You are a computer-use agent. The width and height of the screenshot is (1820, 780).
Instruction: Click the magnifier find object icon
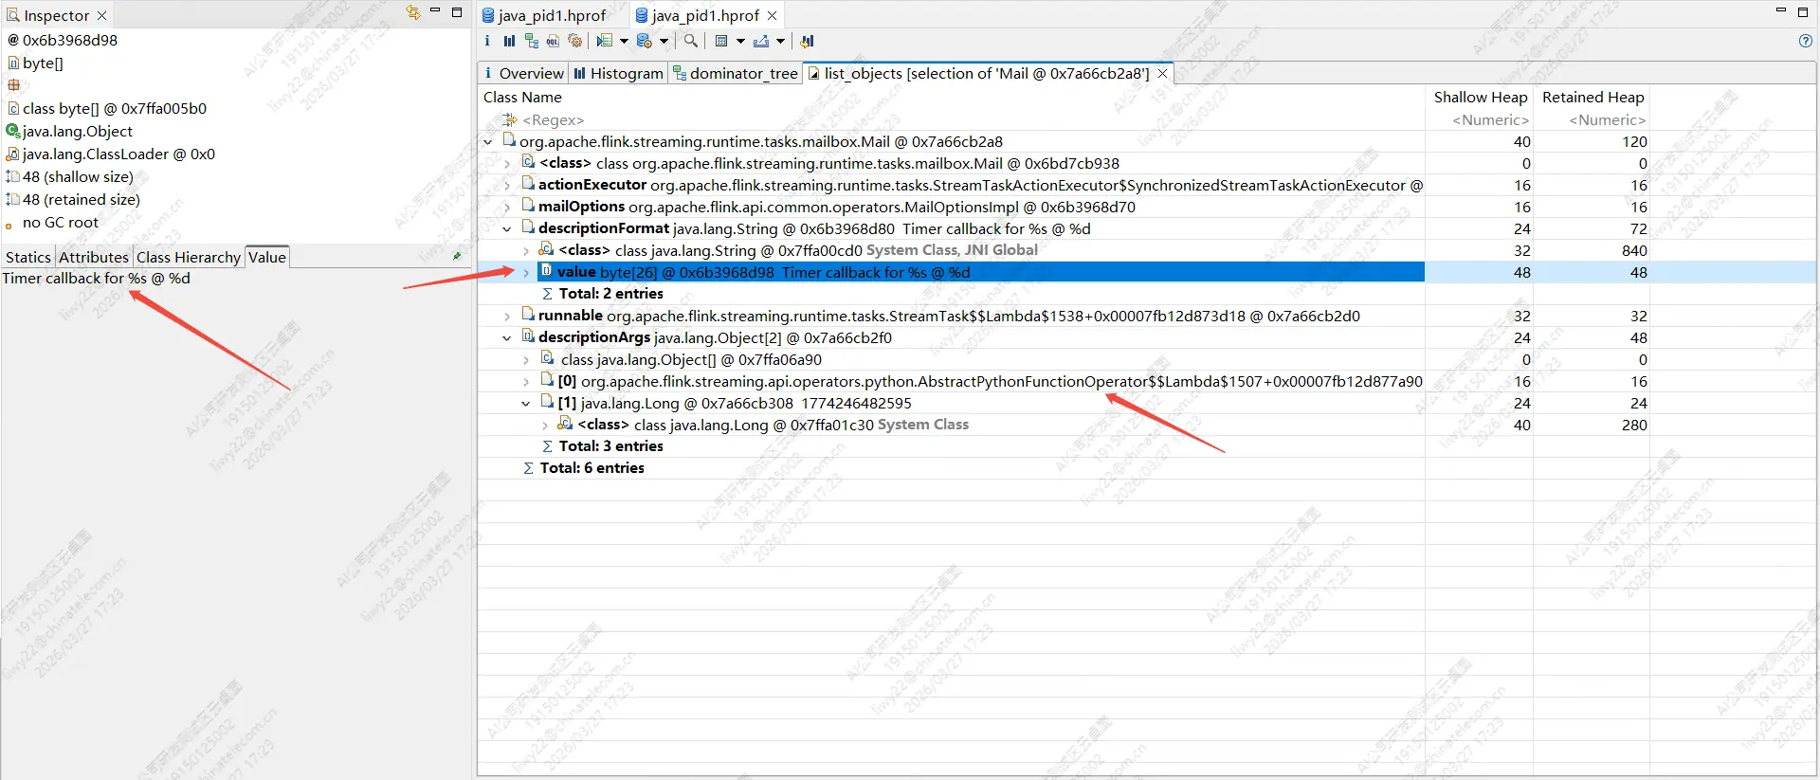point(691,41)
